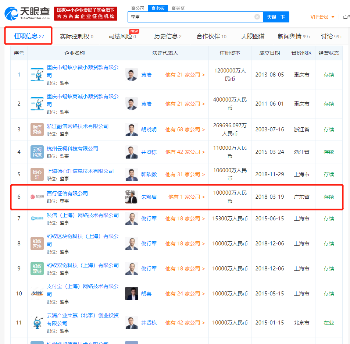The width and height of the screenshot is (350, 344).
Task: Click the 吱信网络 company logo
Action: point(37,218)
